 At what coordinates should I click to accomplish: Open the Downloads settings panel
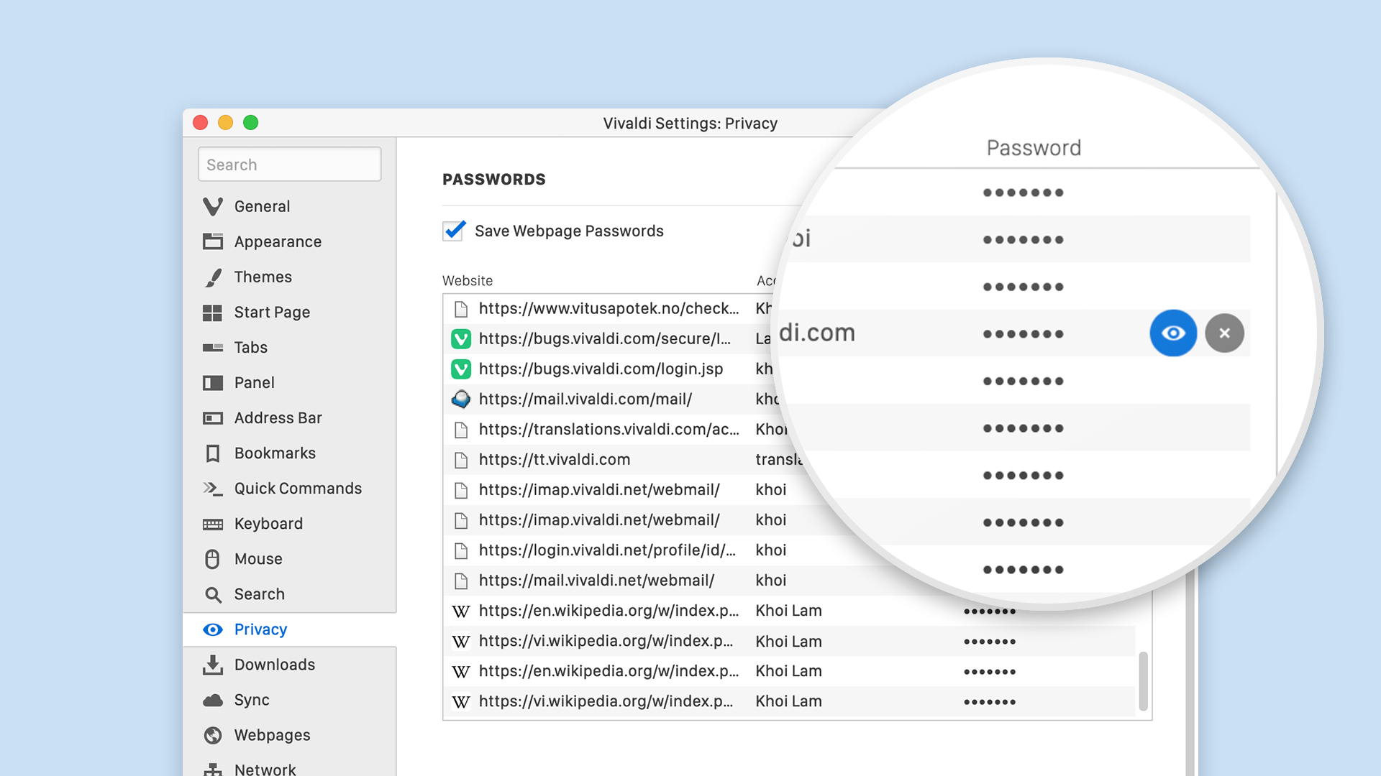[274, 664]
